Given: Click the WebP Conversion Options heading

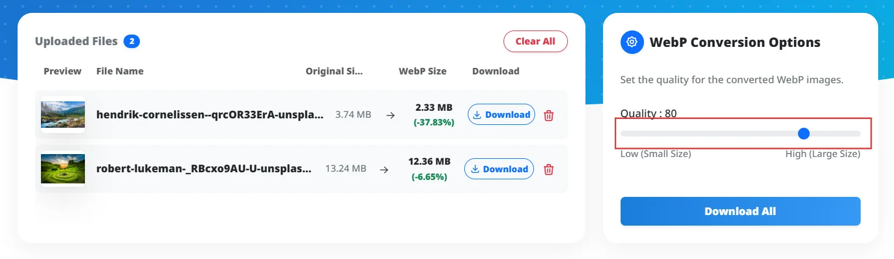Looking at the screenshot, I should (x=735, y=42).
